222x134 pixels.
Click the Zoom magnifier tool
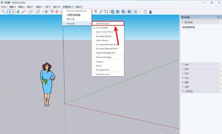[x=101, y=12]
